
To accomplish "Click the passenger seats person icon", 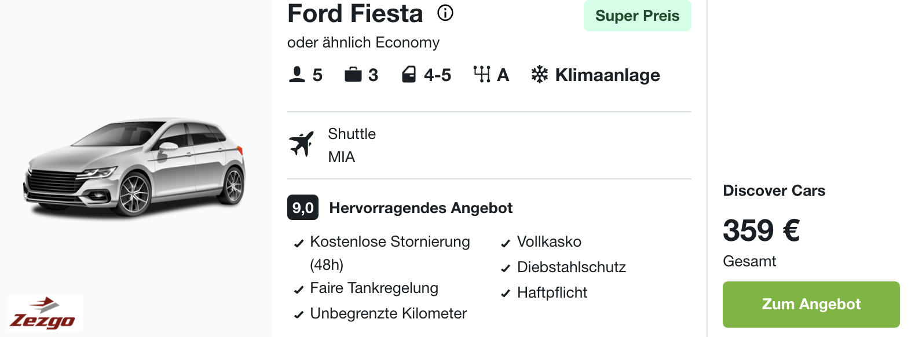I will 297,75.
